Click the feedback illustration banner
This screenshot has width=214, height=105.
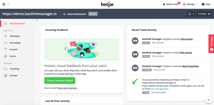82,49
